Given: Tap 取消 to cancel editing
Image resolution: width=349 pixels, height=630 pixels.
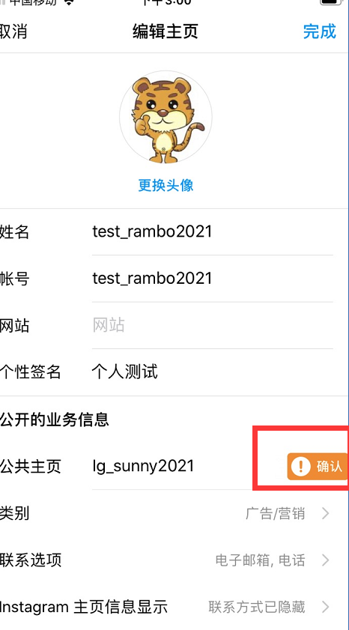Looking at the screenshot, I should 13,31.
